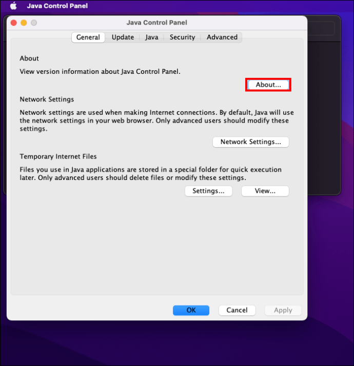Click the Cancel button
Image resolution: width=354 pixels, height=366 pixels.
(237, 310)
